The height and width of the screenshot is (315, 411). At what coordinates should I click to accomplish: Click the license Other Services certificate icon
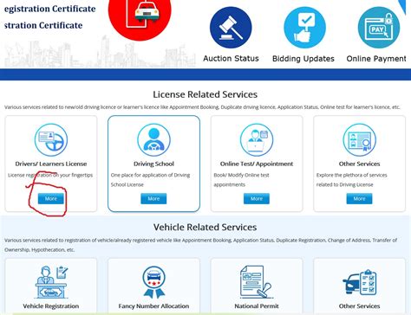pyautogui.click(x=360, y=139)
